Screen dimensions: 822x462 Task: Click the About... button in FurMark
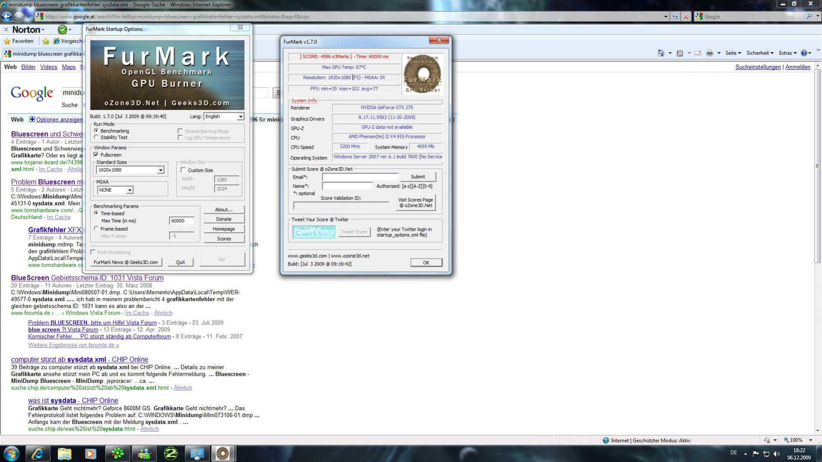pos(224,209)
